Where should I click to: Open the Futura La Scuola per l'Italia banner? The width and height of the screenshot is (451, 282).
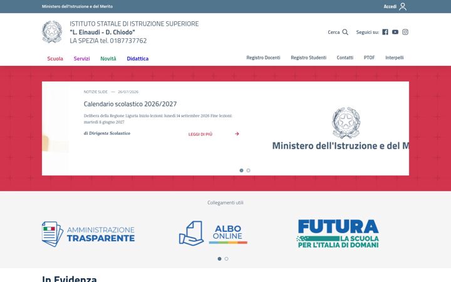(338, 234)
